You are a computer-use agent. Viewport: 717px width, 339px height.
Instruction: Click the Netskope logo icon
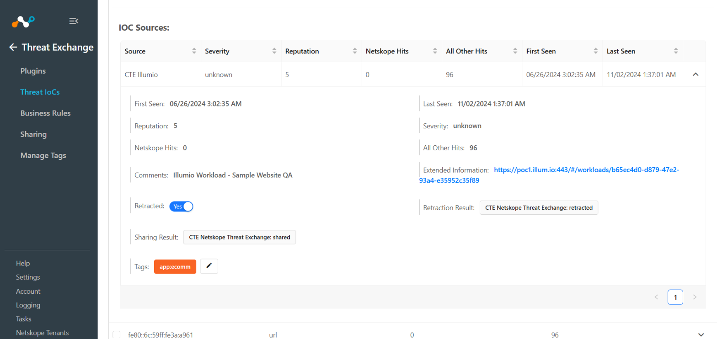pos(23,21)
